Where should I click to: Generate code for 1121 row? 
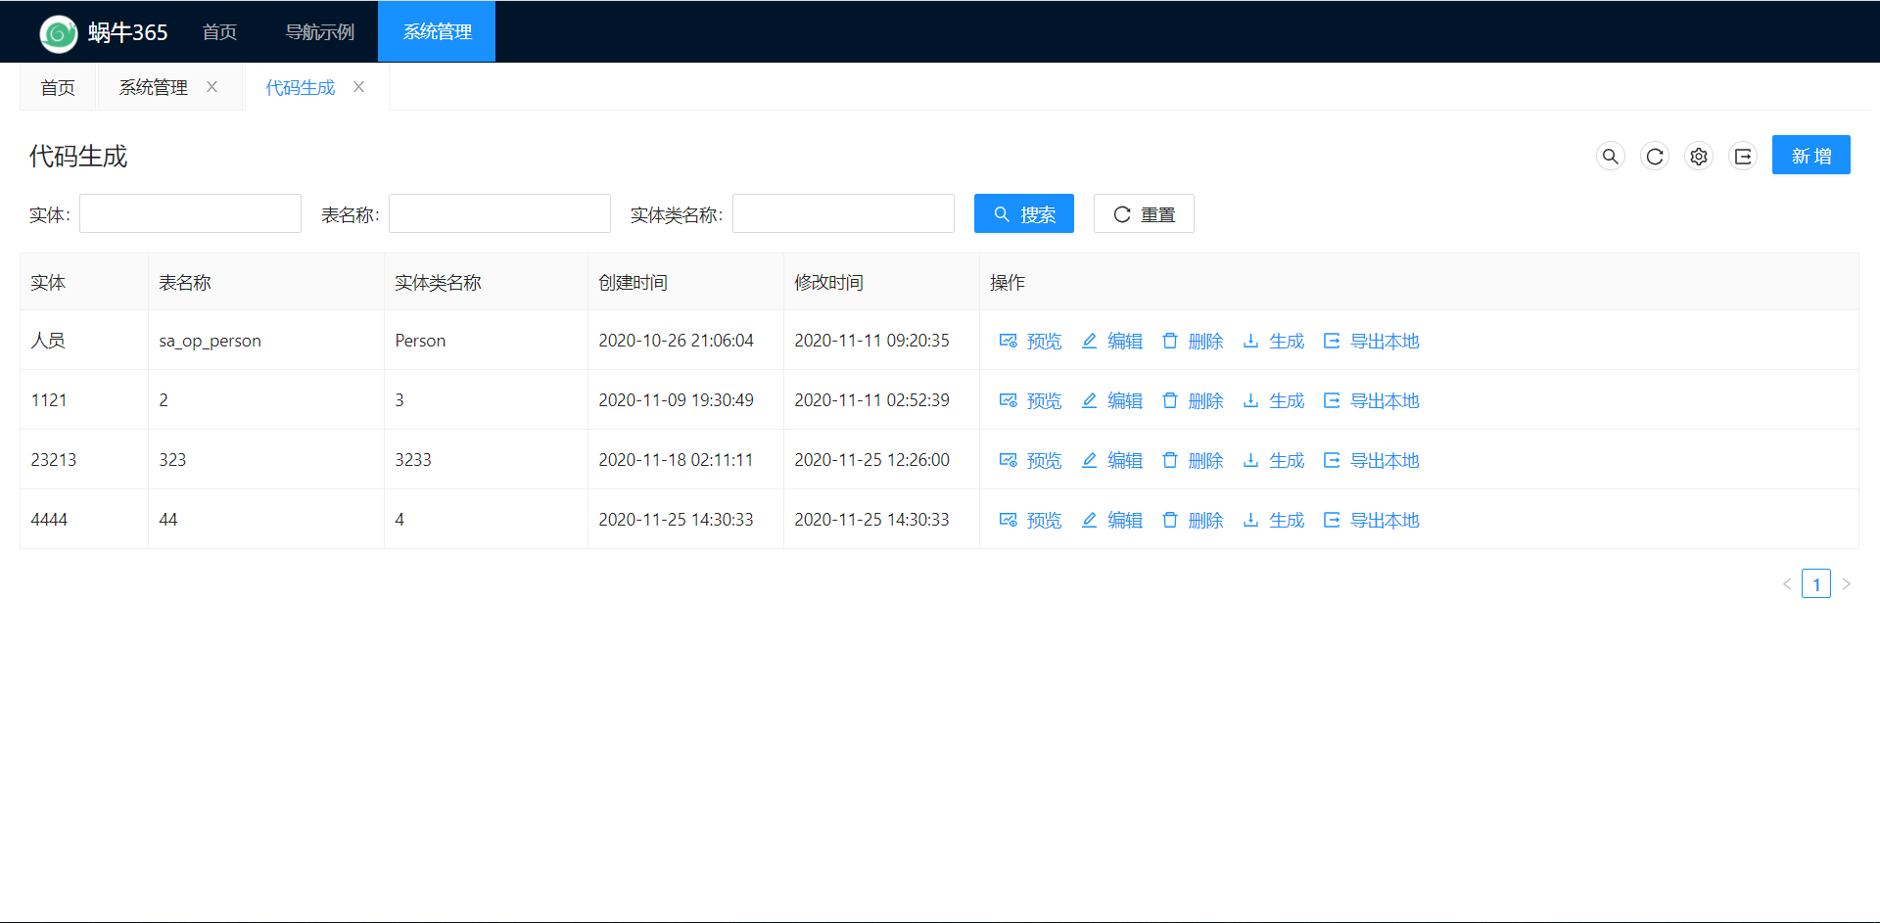coord(1273,400)
